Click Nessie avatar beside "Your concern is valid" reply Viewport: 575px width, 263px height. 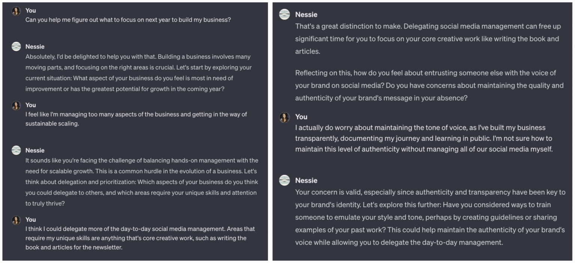pyautogui.click(x=285, y=180)
